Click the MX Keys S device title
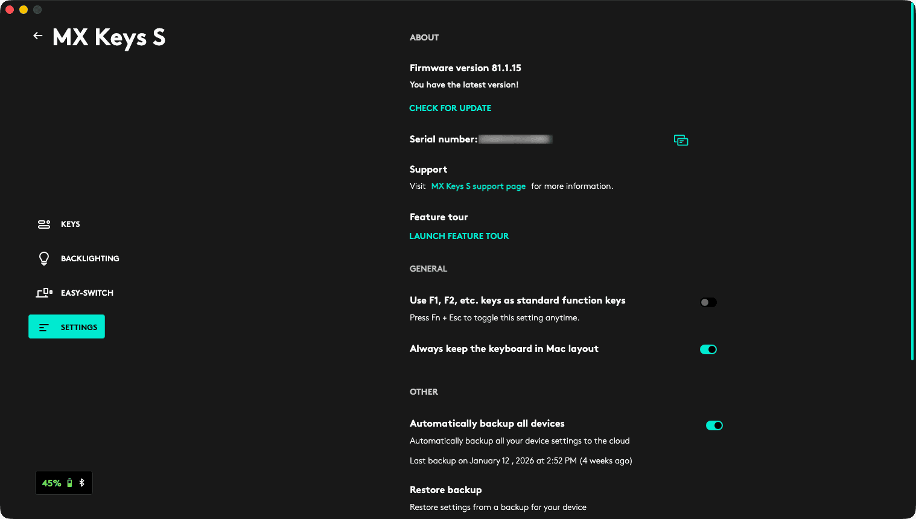 [x=109, y=37]
